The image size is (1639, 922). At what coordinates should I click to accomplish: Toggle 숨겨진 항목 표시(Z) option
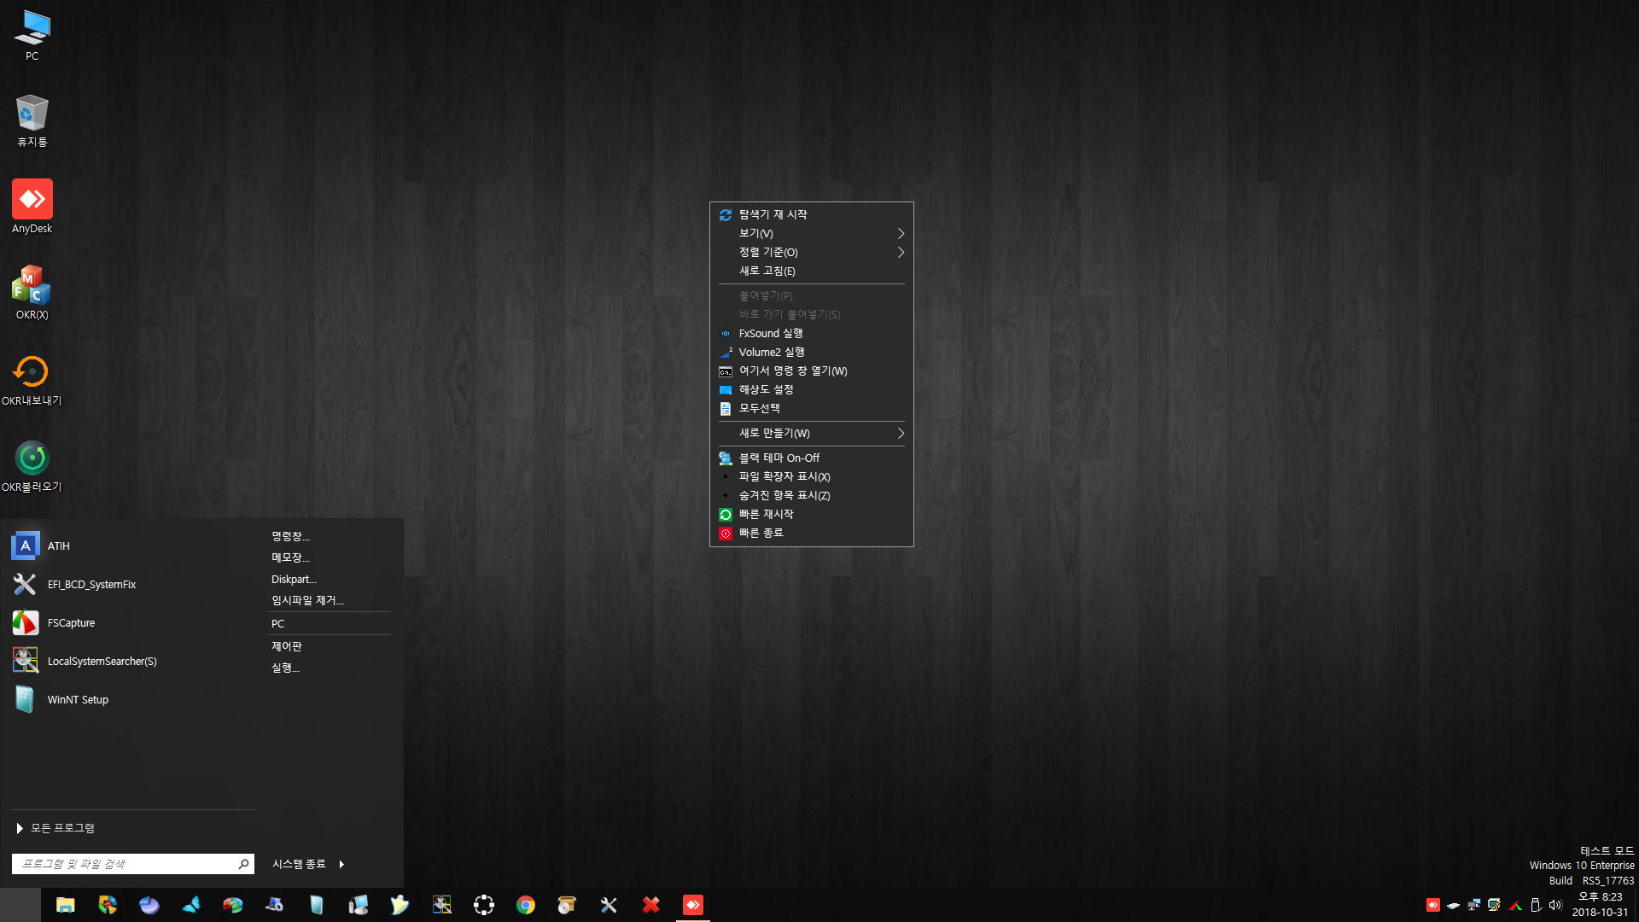(811, 495)
